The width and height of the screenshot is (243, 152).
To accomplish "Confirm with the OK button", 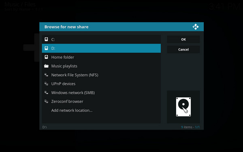I will [183, 39].
